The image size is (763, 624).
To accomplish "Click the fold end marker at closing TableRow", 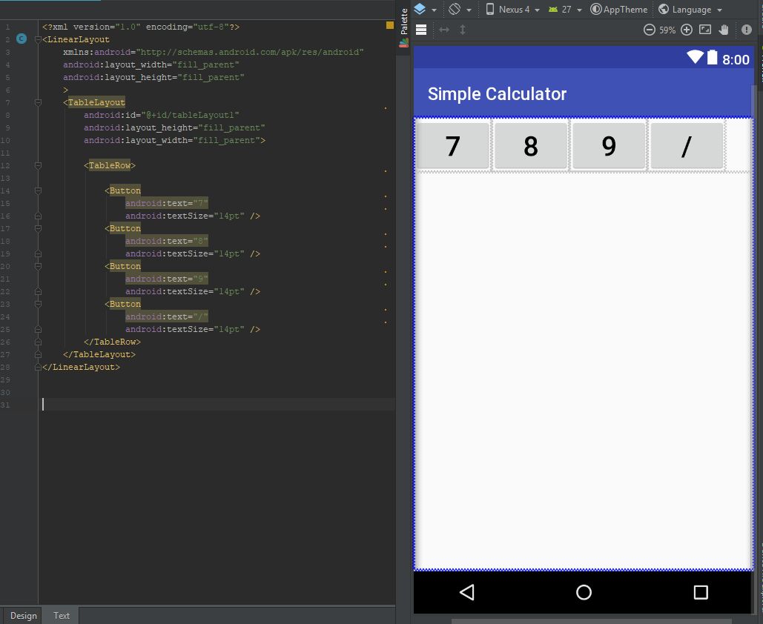I will click(38, 342).
